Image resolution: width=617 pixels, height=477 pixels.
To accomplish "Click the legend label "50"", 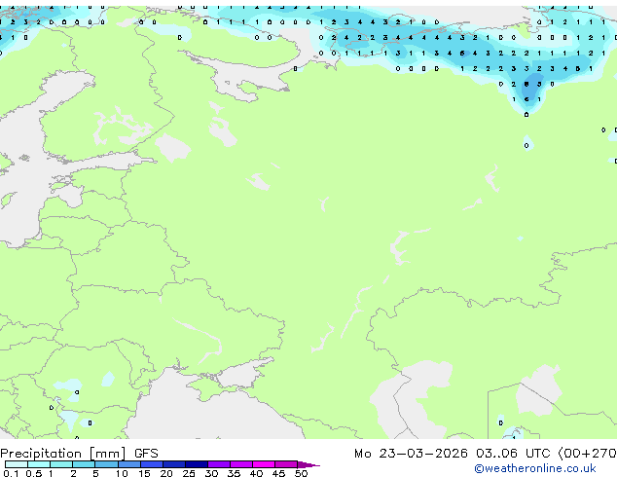I will 301,473.
